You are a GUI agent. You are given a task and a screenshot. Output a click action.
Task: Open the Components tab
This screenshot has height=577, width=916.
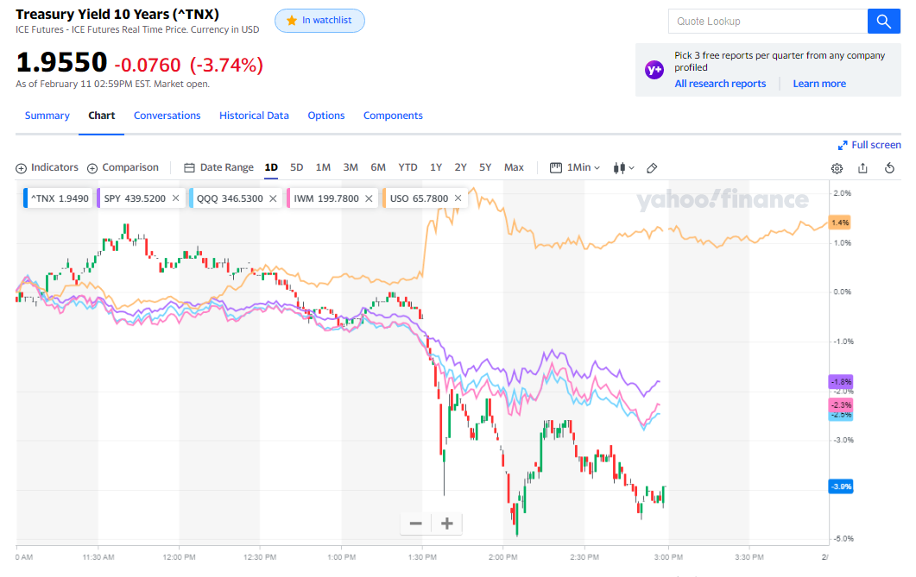[393, 116]
